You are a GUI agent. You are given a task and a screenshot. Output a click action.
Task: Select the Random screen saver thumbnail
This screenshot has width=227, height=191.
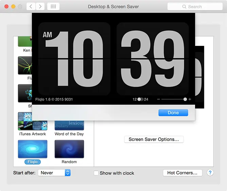click(x=69, y=149)
